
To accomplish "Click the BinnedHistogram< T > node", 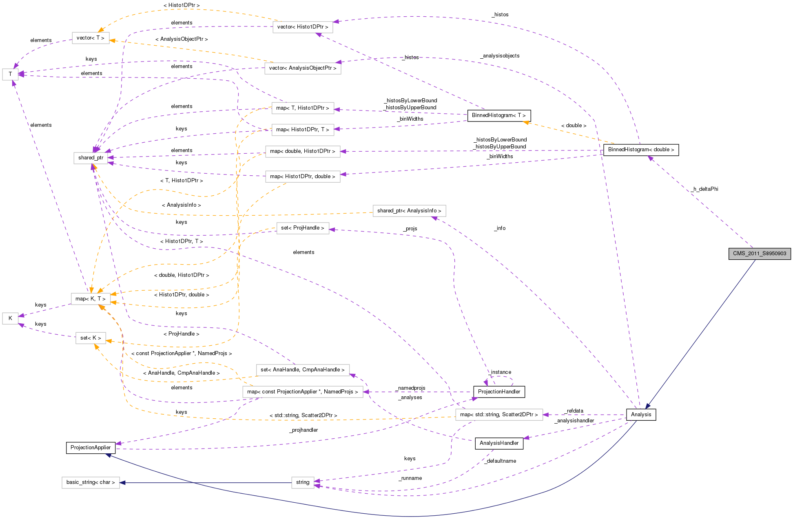I will click(498, 115).
